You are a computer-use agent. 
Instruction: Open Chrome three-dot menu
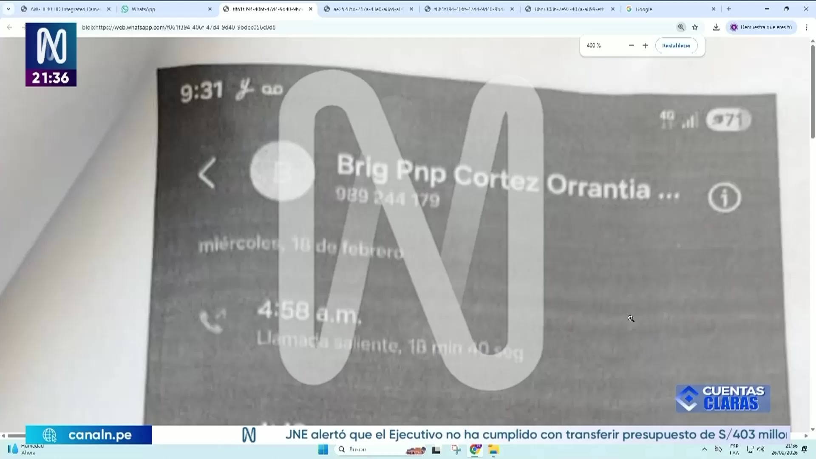click(806, 27)
